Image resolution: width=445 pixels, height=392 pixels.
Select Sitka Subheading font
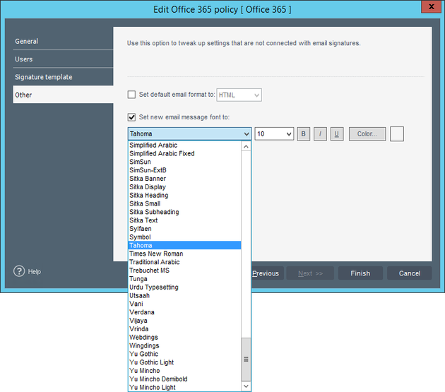(x=184, y=212)
